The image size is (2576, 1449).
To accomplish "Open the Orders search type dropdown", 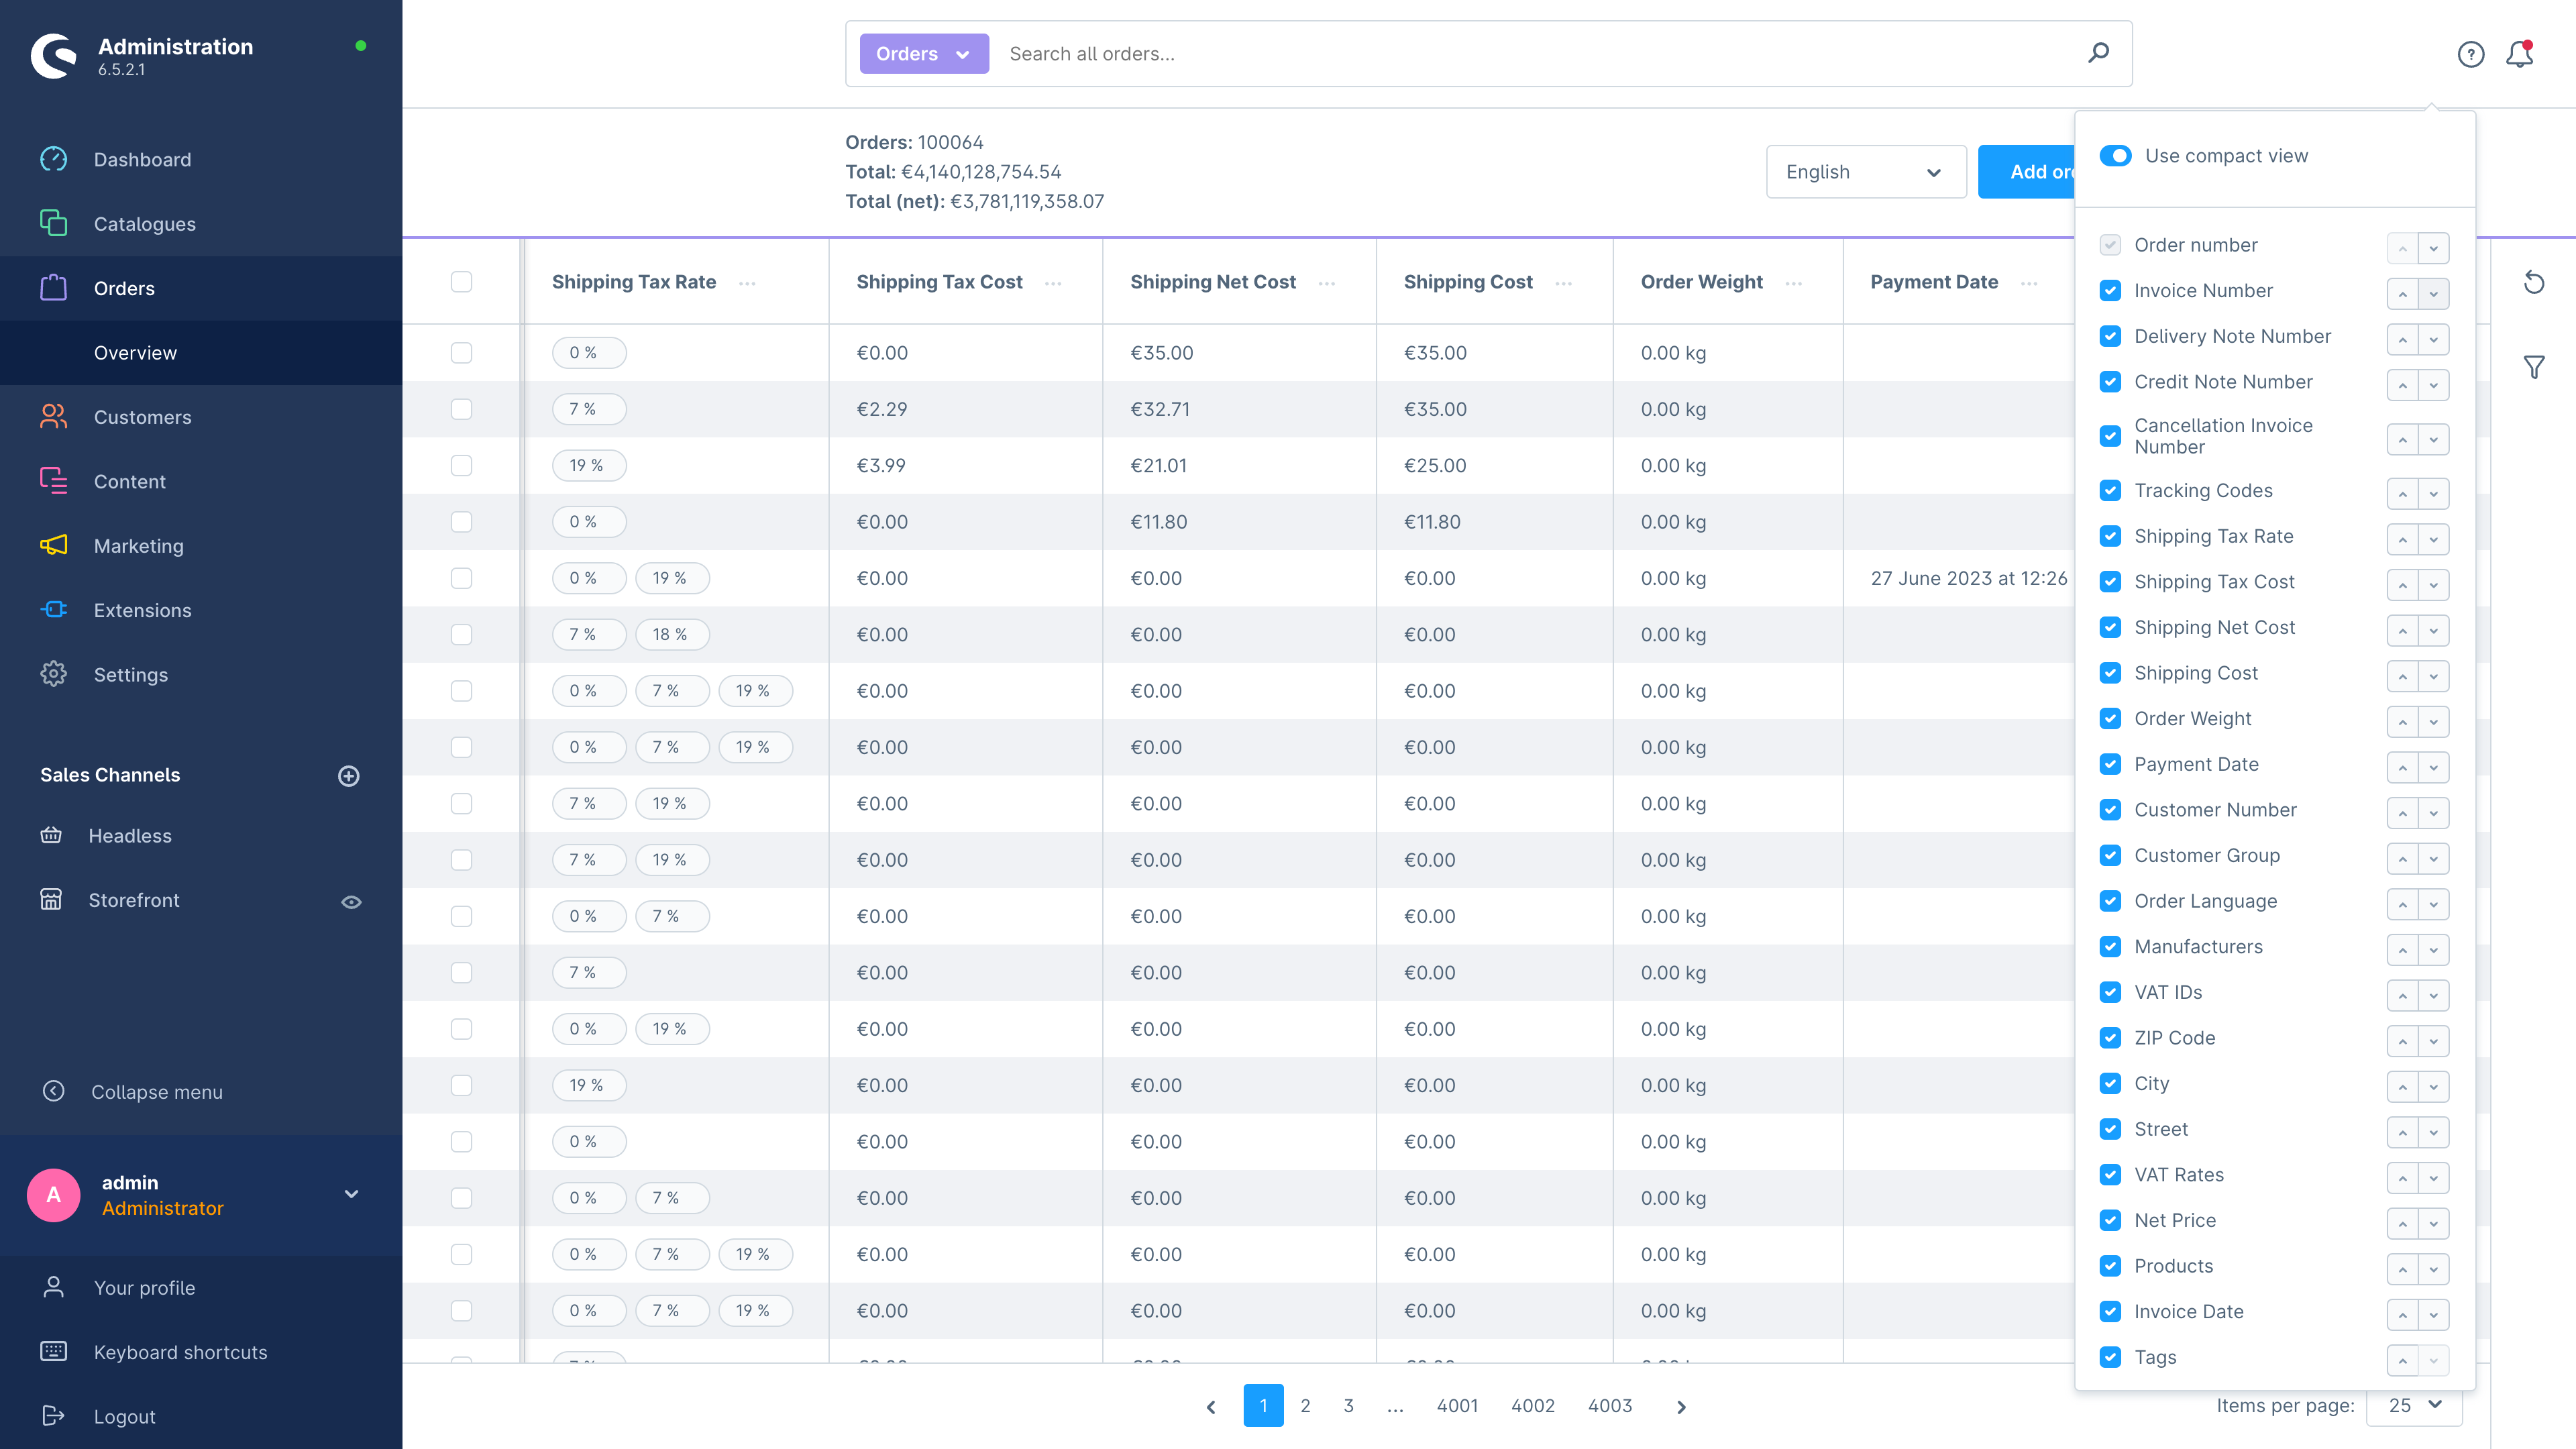I will 924,54.
